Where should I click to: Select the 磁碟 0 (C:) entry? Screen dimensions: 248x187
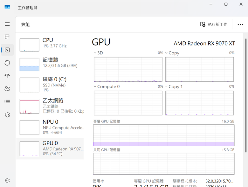click(x=50, y=85)
